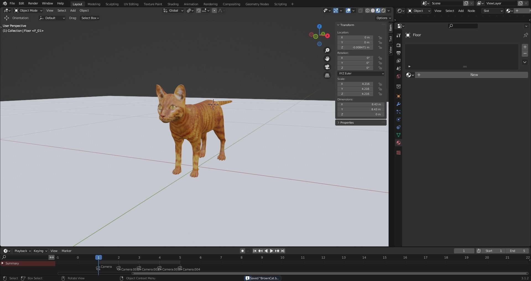Switch to the Shading workspace tab
Screen dimensions: 531x281
pyautogui.click(x=173, y=4)
